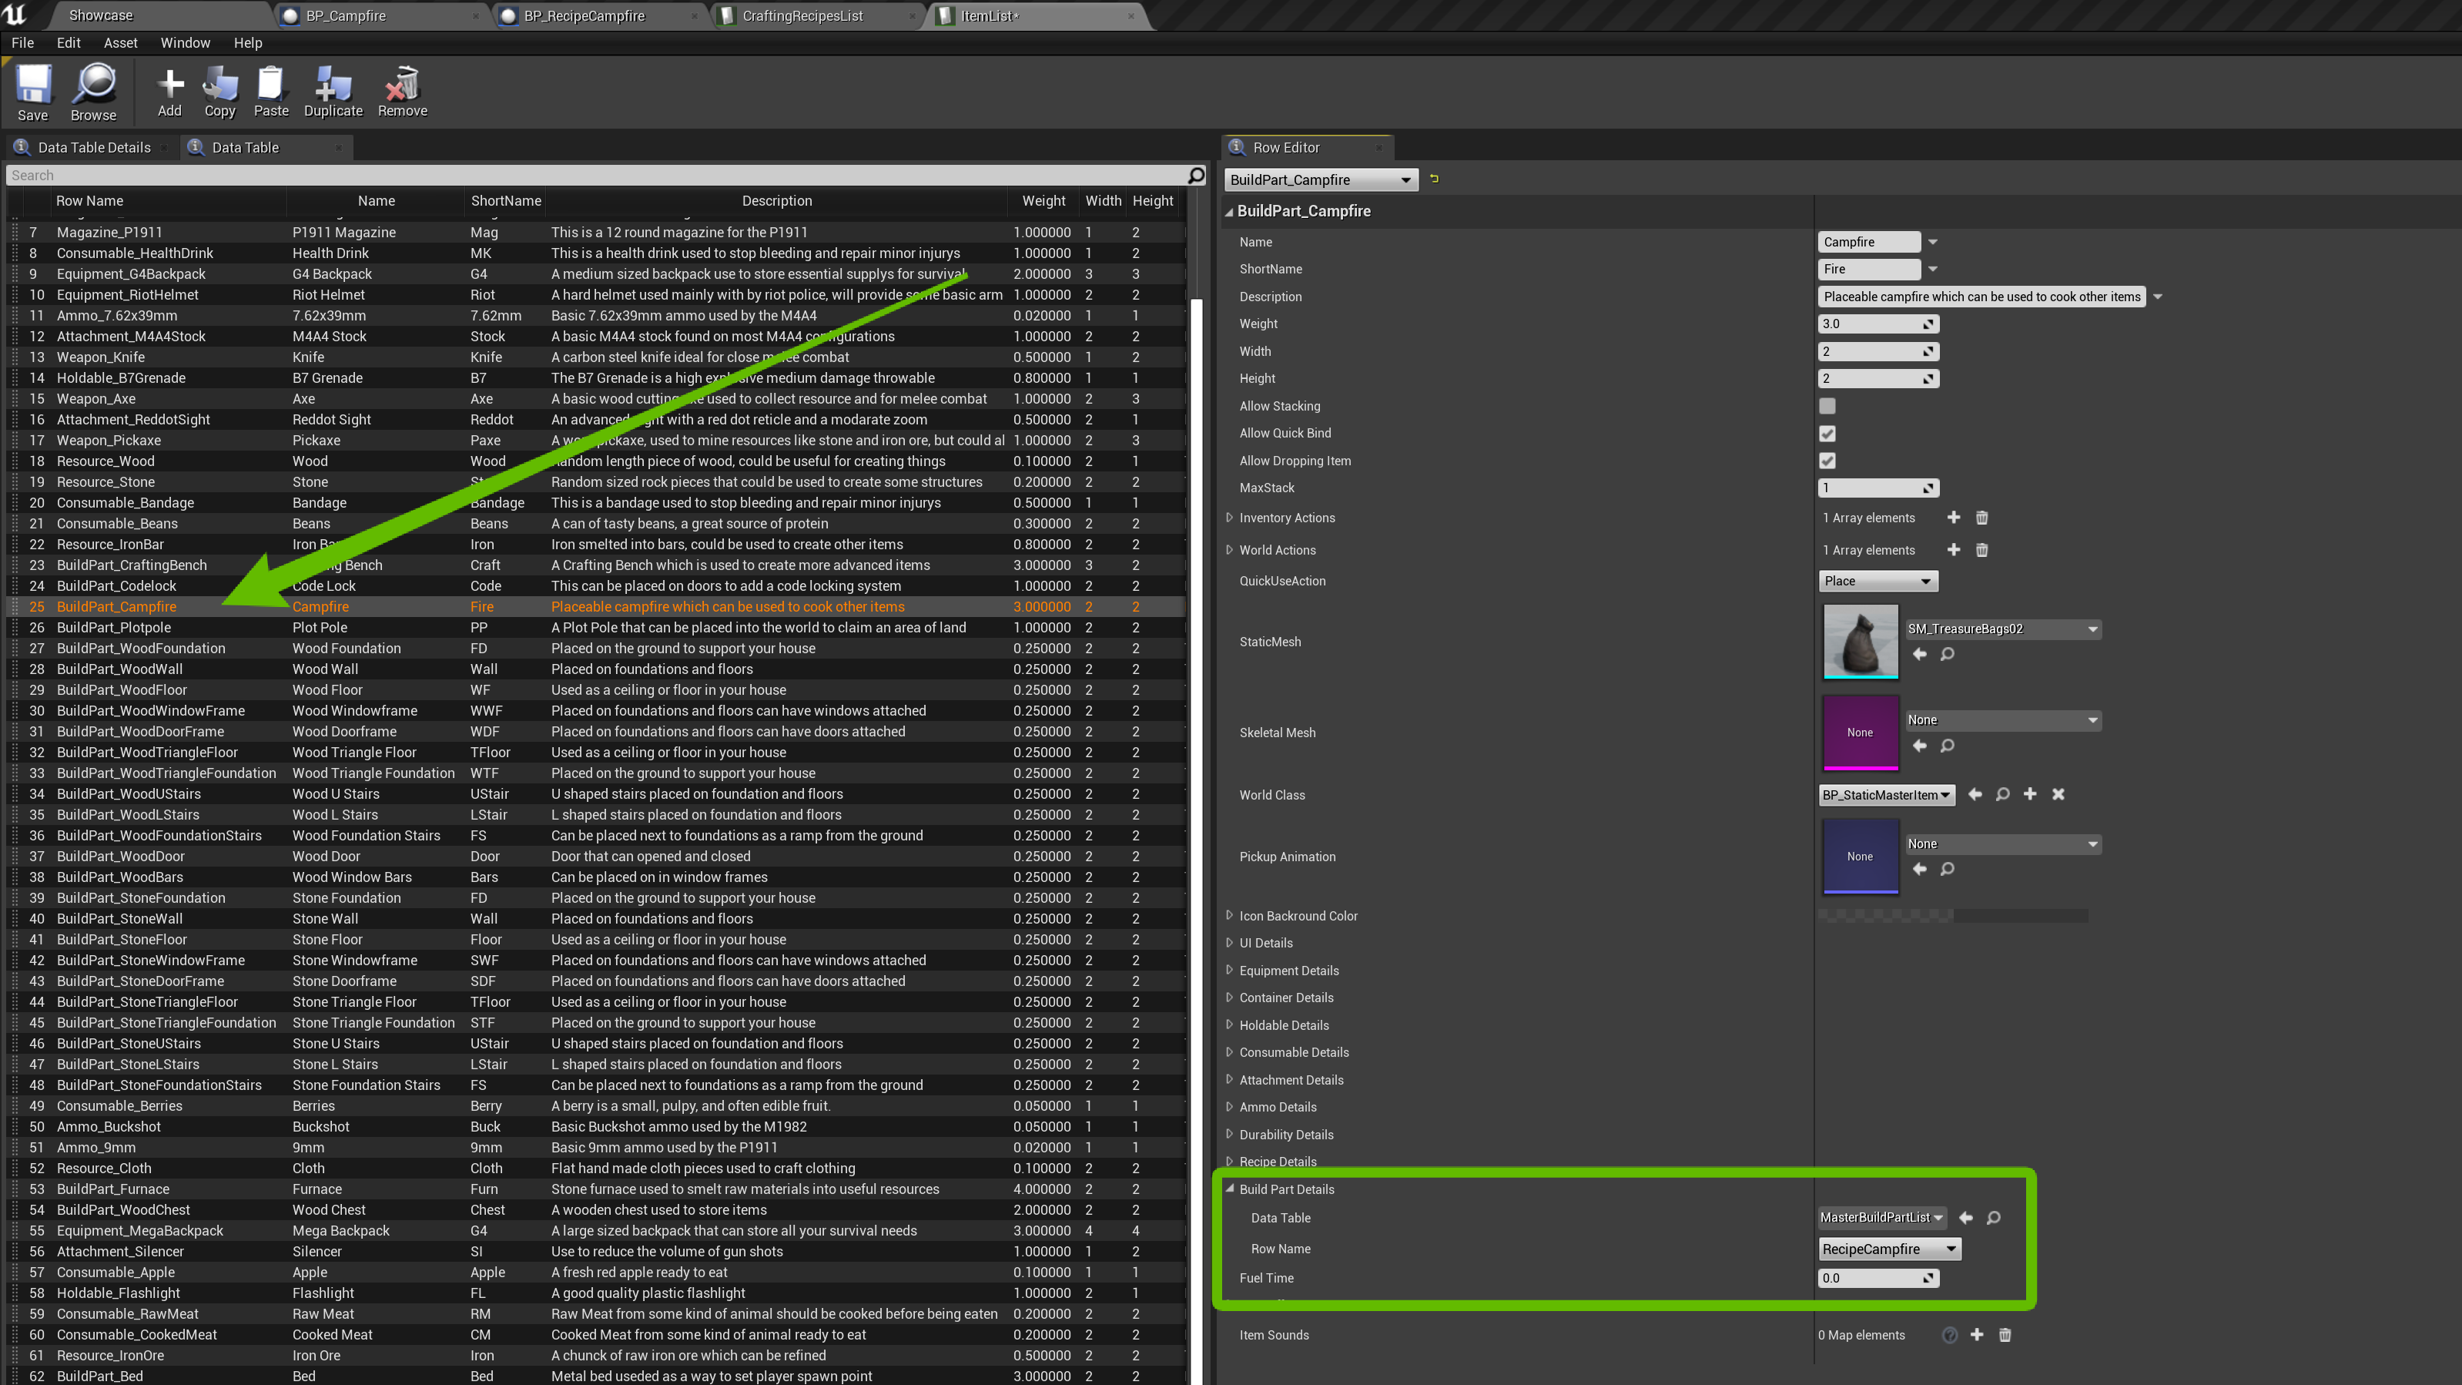2462x1385 pixels.
Task: Clear World Class with the X icon
Action: pyautogui.click(x=2058, y=794)
